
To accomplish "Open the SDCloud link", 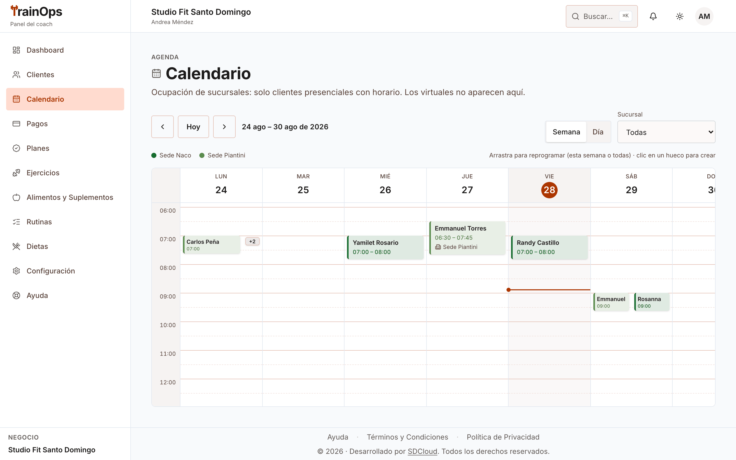I will coord(422,452).
